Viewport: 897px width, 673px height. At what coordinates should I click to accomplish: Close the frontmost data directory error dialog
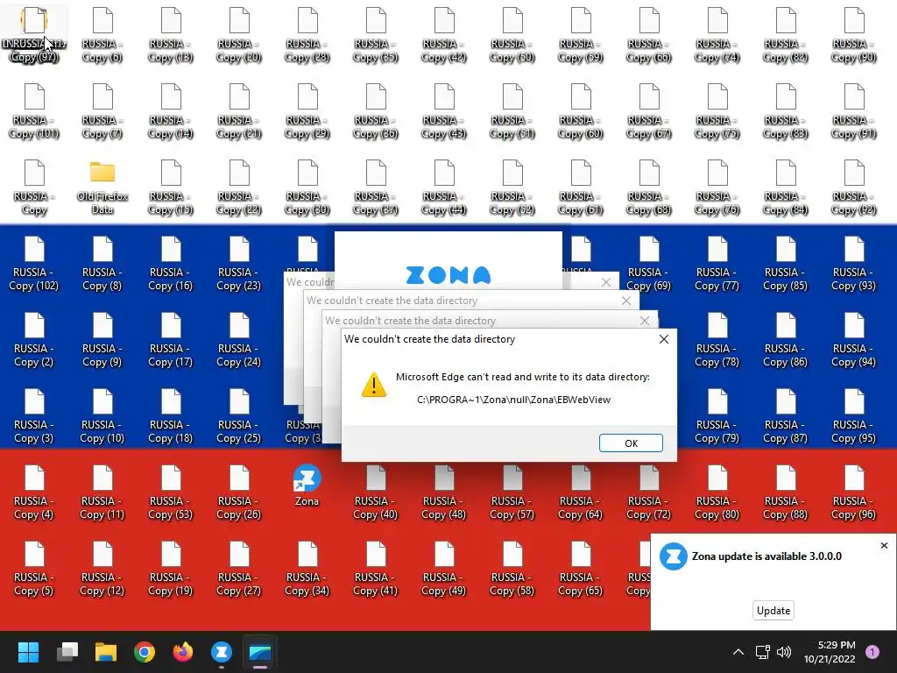pyautogui.click(x=664, y=339)
